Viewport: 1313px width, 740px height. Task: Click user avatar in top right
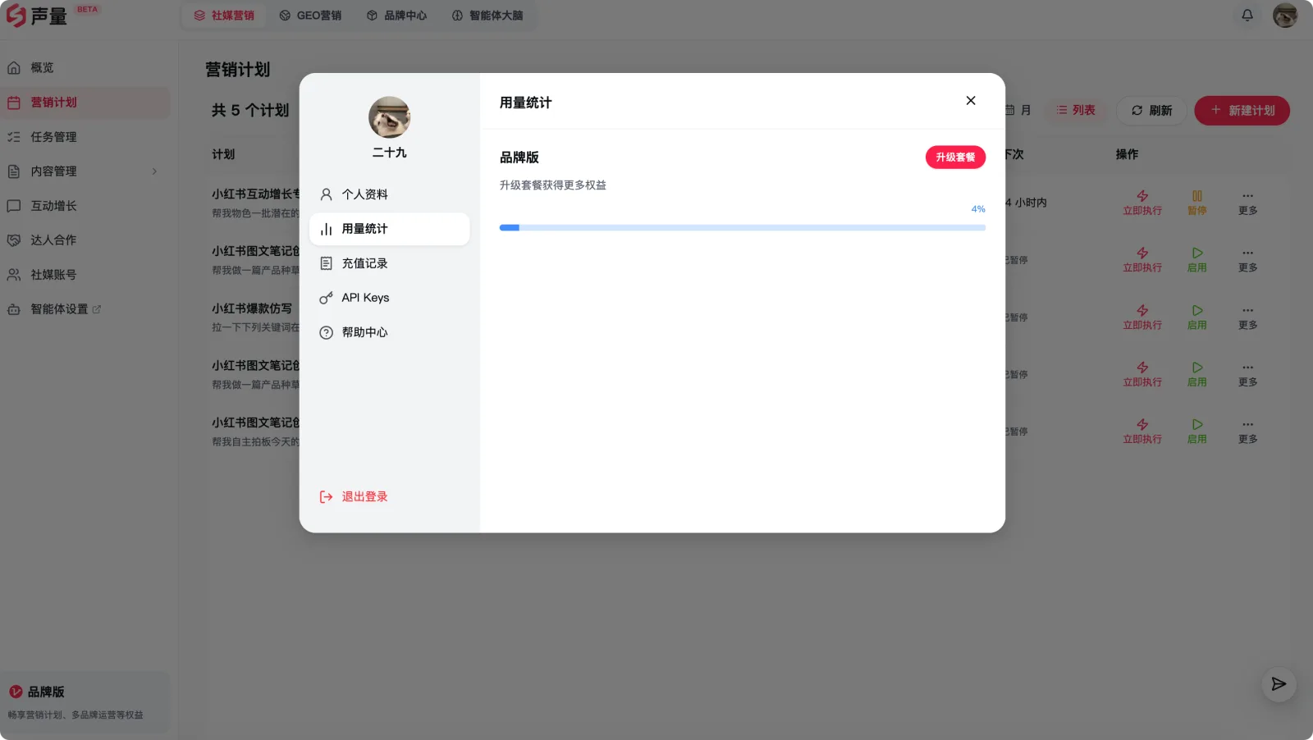tap(1284, 16)
